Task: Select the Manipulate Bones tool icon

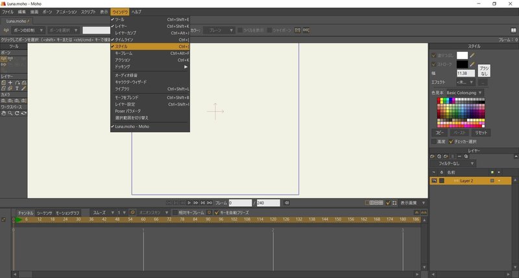Action: coord(10,58)
